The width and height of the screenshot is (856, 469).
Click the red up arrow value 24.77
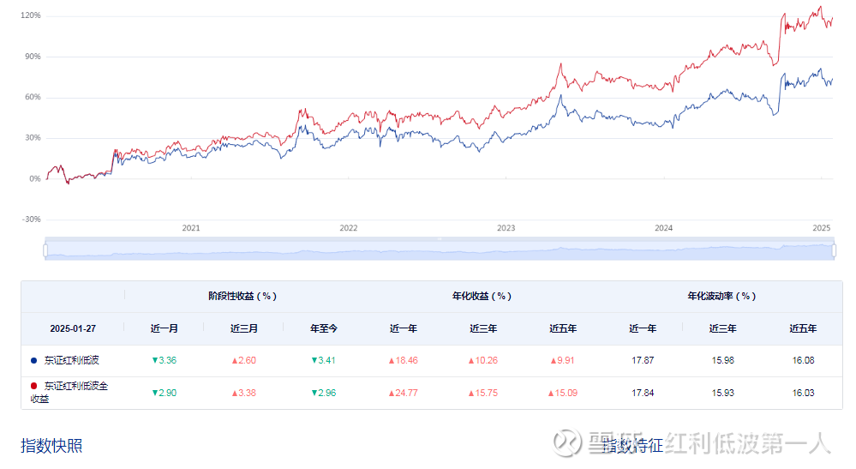pos(403,393)
